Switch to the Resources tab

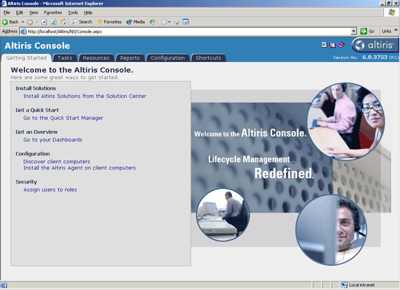point(96,58)
